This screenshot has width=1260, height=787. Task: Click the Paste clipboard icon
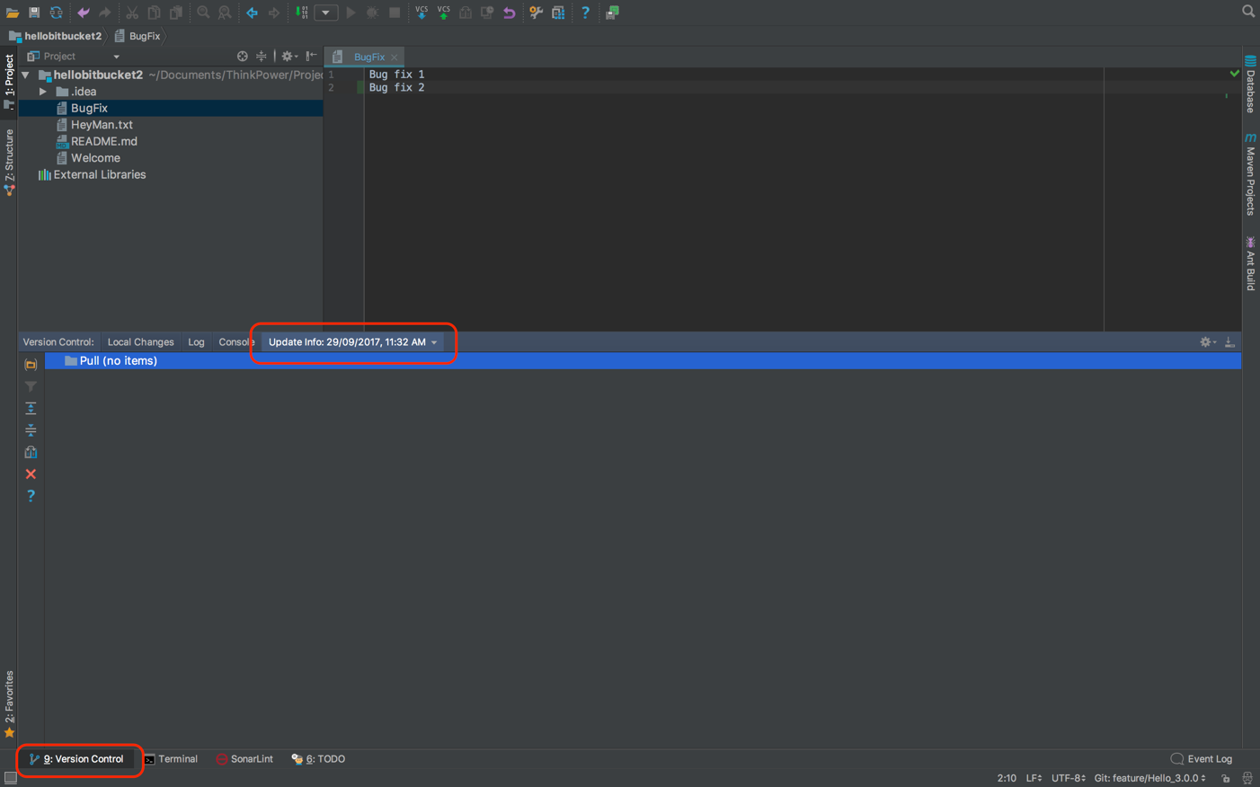pyautogui.click(x=176, y=13)
